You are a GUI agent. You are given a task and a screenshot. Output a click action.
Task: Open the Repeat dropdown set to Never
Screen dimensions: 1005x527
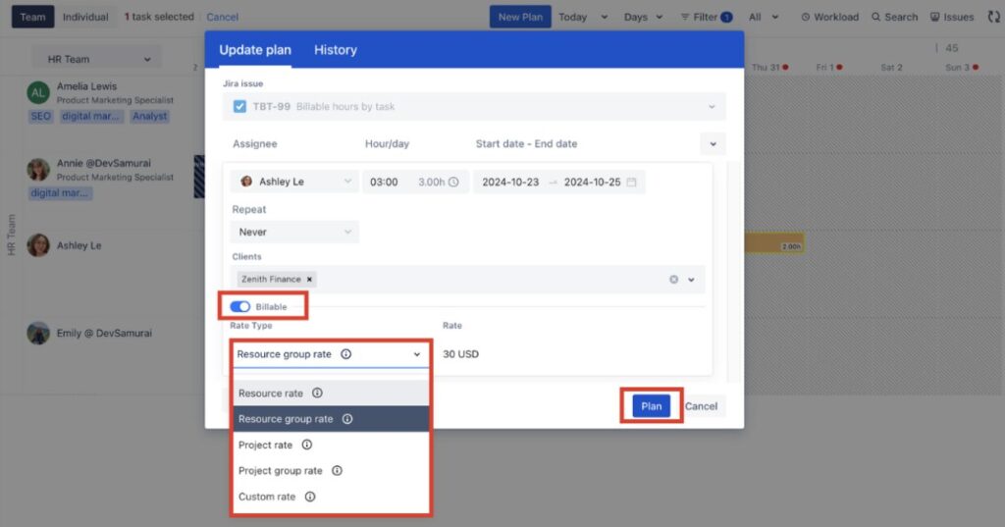point(294,232)
